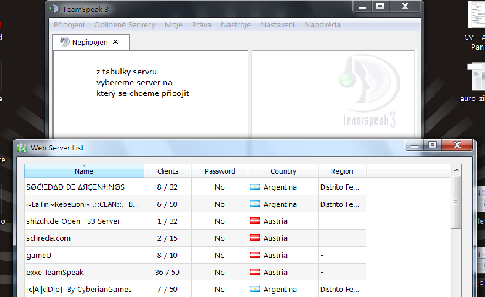Open the Připojení menu

[69, 25]
